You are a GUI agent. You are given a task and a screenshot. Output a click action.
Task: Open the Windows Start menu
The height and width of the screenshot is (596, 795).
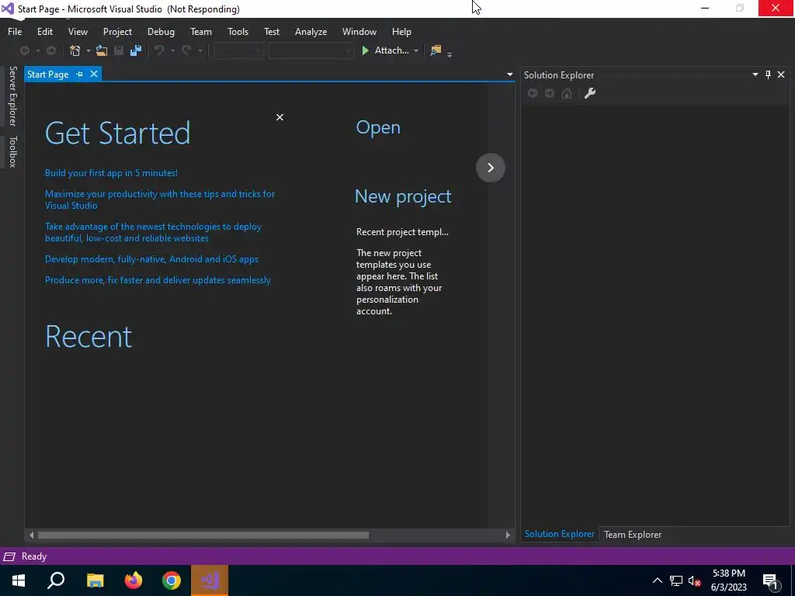[x=19, y=580]
